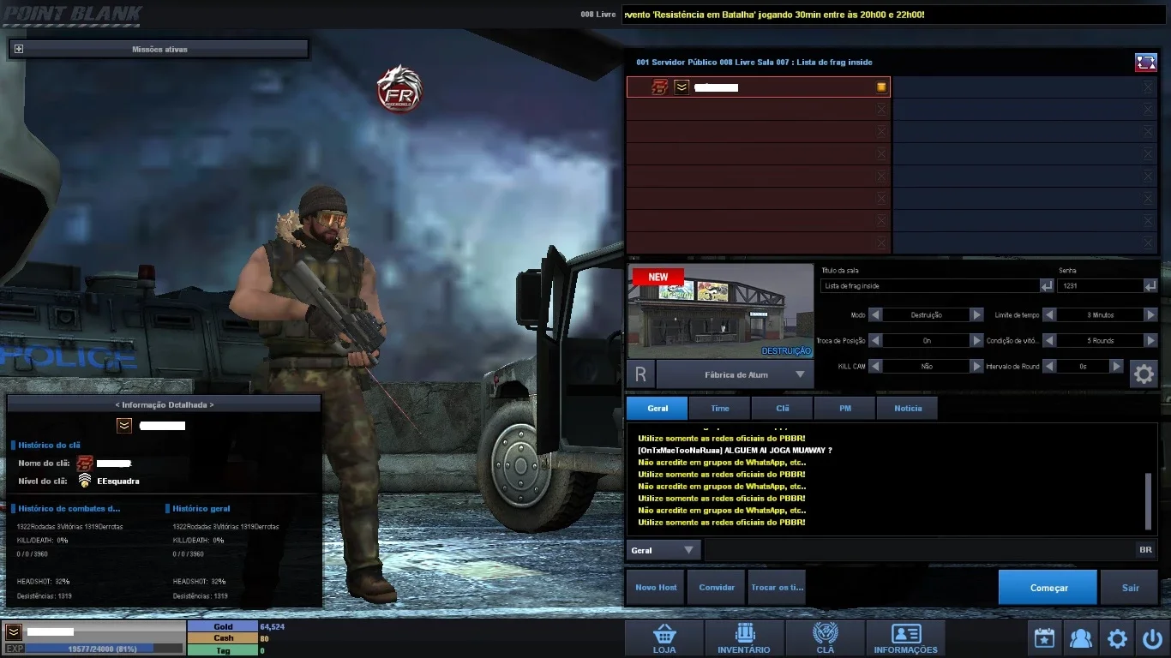Click the Começar start button
Image resolution: width=1171 pixels, height=658 pixels.
point(1048,588)
